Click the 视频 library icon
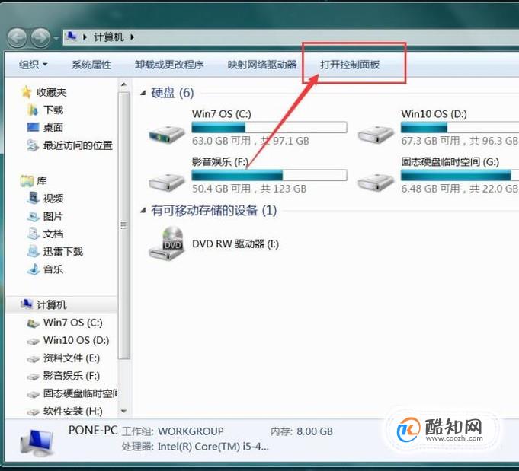 33,199
